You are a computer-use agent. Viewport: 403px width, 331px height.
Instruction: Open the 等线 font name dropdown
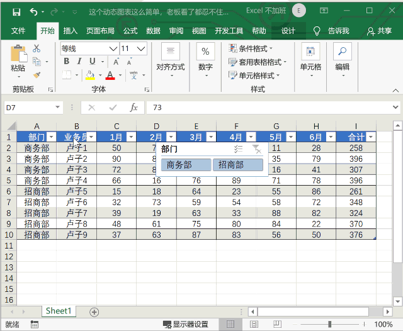tap(113, 48)
